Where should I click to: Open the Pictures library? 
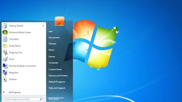(52, 44)
